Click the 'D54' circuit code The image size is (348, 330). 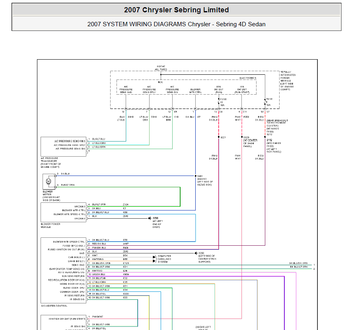125,255
